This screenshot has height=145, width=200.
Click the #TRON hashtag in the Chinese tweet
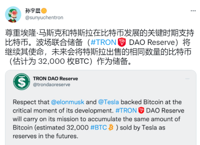click(104, 42)
